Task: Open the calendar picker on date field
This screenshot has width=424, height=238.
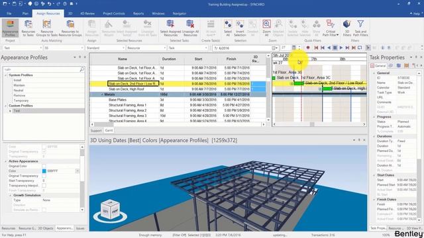Action: point(274,48)
